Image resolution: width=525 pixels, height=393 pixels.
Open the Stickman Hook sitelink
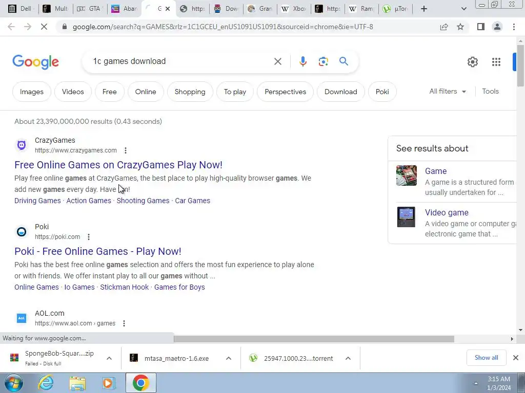point(124,287)
